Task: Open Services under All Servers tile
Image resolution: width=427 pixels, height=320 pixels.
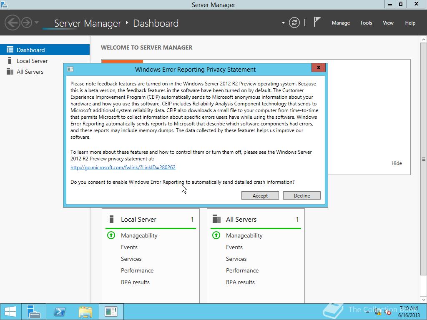Action: pyautogui.click(x=236, y=259)
